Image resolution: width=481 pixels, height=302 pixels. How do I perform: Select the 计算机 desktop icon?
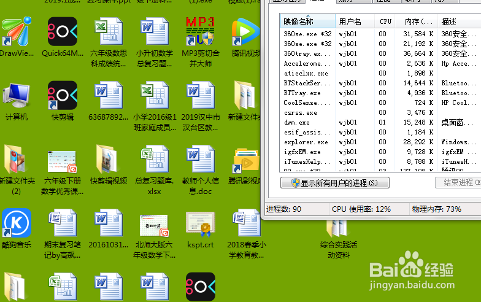(16, 101)
